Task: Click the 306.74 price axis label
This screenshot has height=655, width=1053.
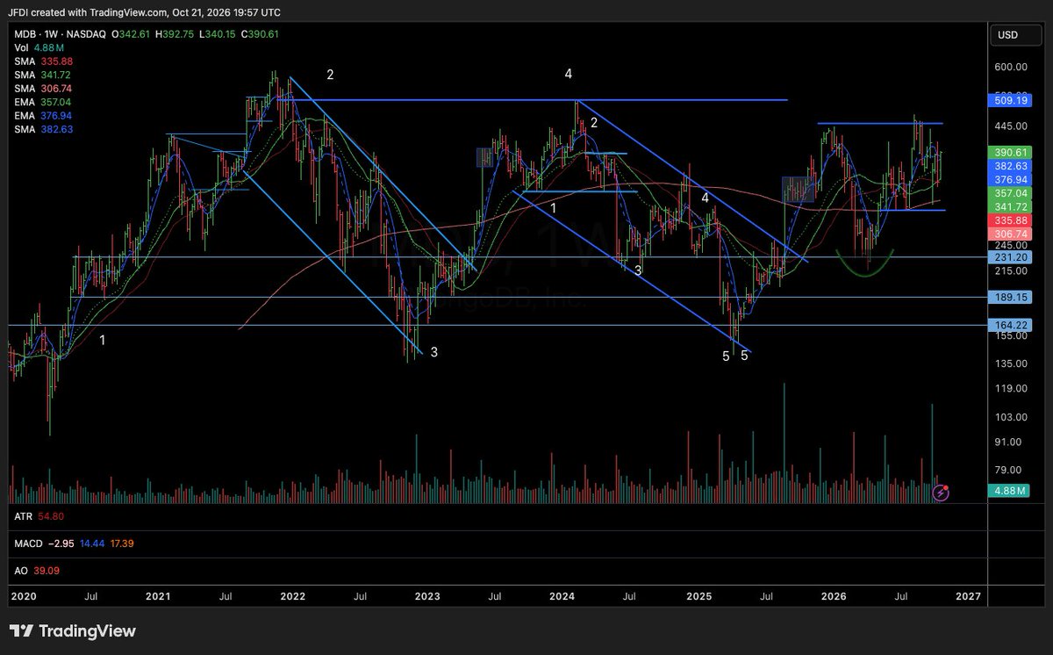Action: point(1011,234)
